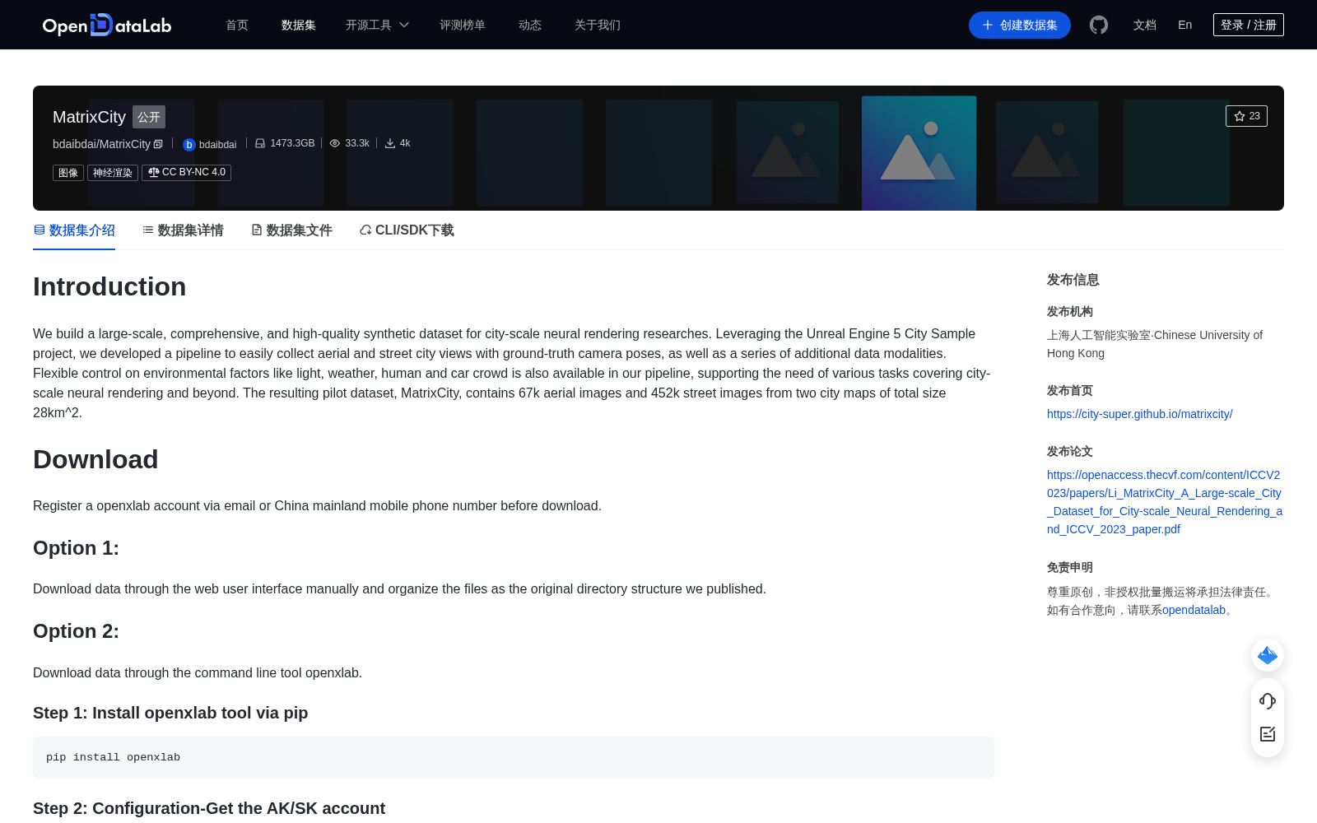Click the bdaibdai blue avatar icon
This screenshot has height=823, width=1317.
tap(188, 145)
